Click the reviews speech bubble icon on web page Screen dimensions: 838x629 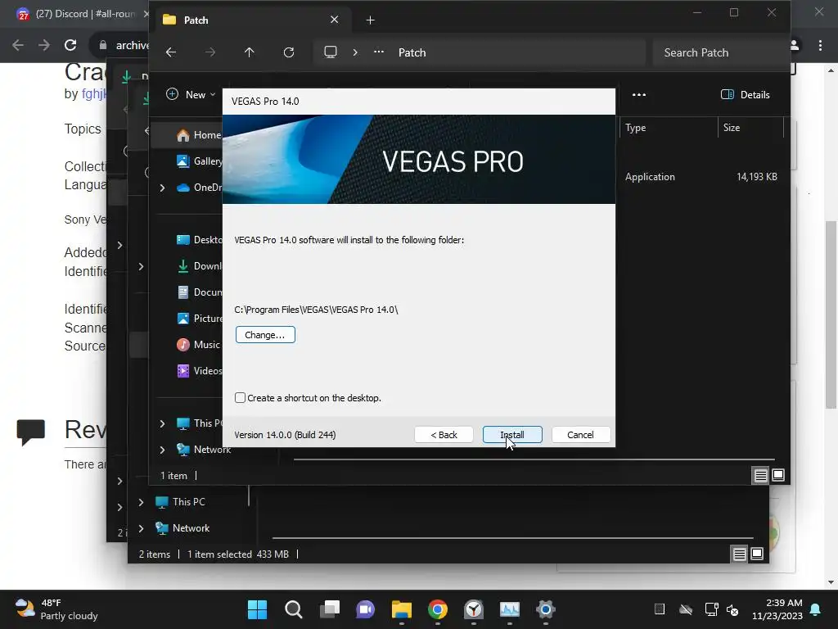[31, 432]
